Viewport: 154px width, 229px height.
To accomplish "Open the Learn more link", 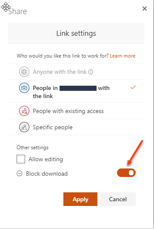I will (x=123, y=56).
